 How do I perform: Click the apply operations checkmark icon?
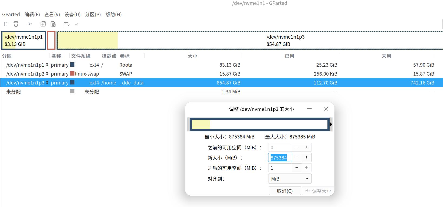[x=77, y=24]
